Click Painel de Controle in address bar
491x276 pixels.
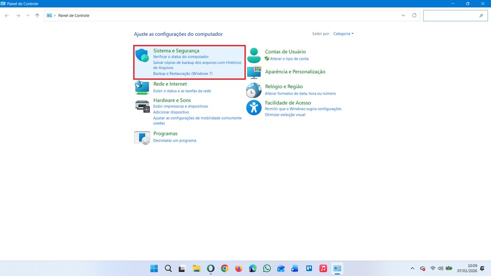tap(73, 15)
